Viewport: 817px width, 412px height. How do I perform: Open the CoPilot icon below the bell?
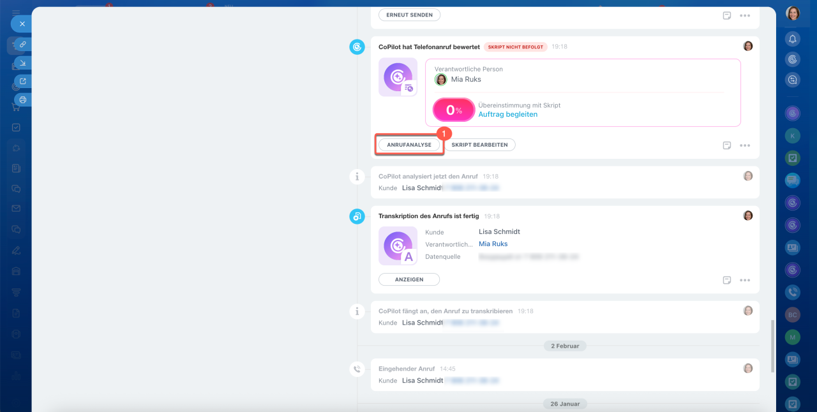point(793,59)
